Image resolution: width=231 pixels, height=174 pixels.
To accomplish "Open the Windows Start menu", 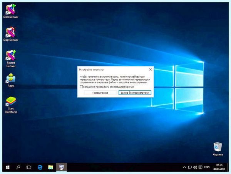I will [8, 167].
